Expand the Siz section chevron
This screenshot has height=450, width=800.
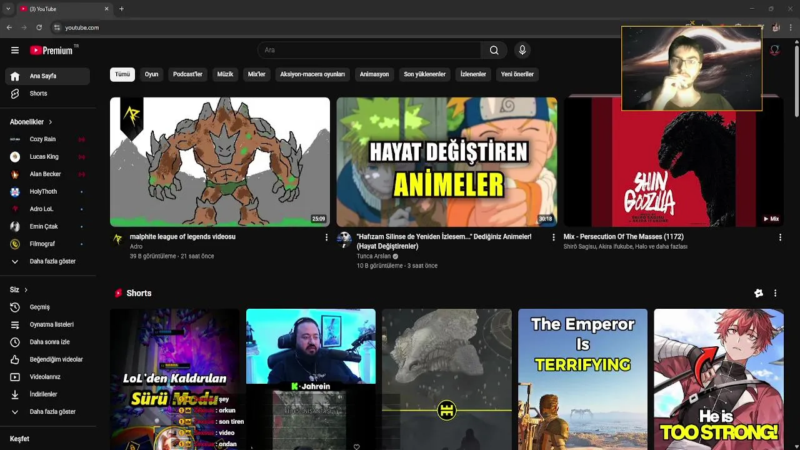coord(26,290)
